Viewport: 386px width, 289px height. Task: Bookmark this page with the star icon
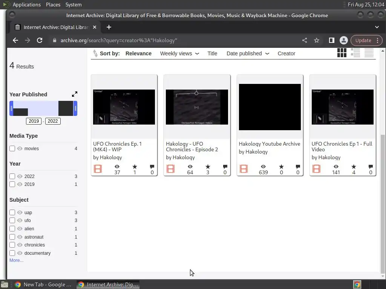[x=317, y=40]
